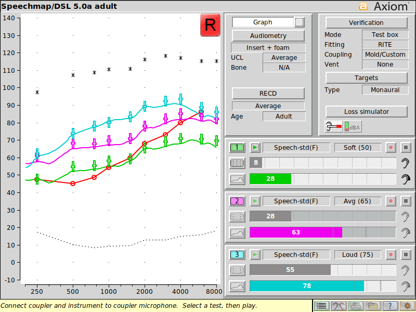Open the Soft (50) level selector
Screen dimensions: 416x312
[x=358, y=148]
